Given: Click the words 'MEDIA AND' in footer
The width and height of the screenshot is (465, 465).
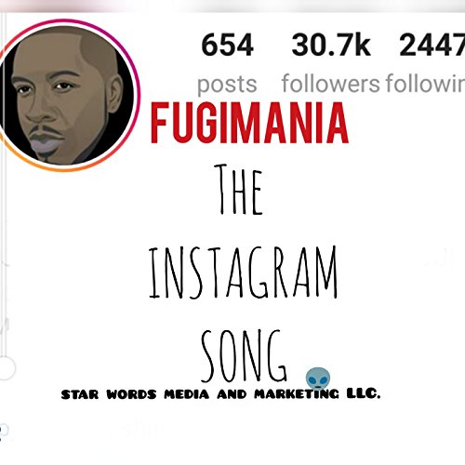Looking at the screenshot, I should click(x=206, y=394).
